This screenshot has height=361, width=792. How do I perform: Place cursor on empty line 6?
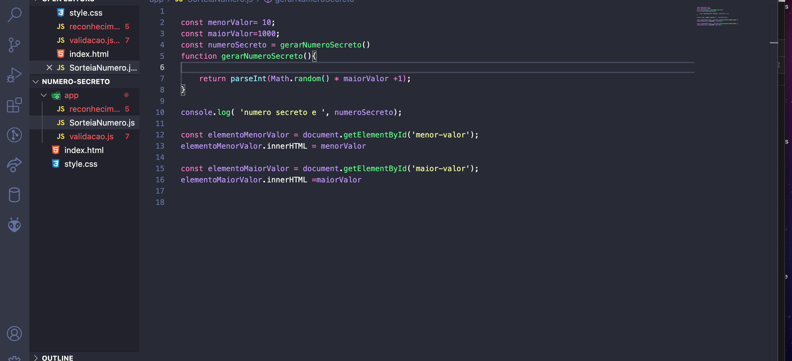pyautogui.click(x=437, y=67)
